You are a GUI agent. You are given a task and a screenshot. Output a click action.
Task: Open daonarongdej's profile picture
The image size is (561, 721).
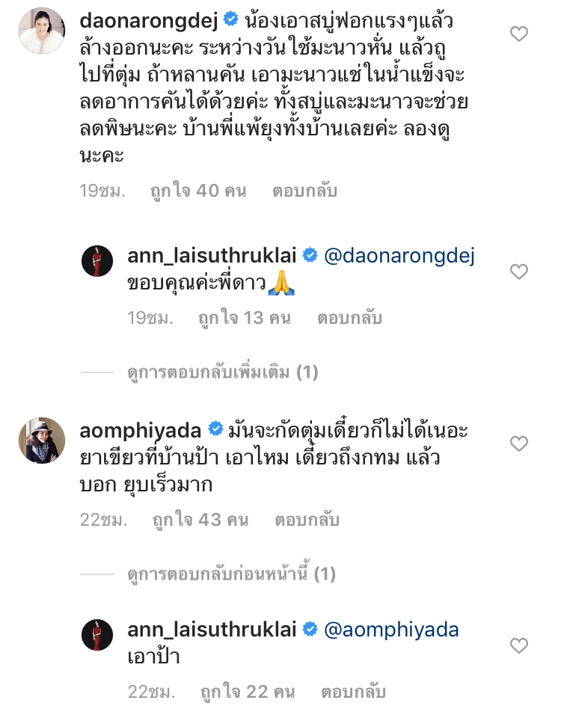(41, 31)
